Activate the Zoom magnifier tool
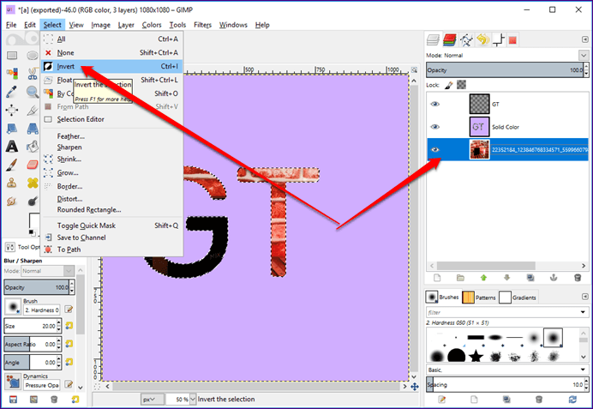This screenshot has width=593, height=409. click(33, 92)
